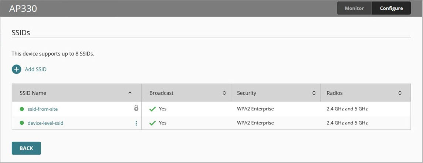Sort by SSID Name using caret arrow
Viewport: 423px width, 163px height.
(130, 93)
